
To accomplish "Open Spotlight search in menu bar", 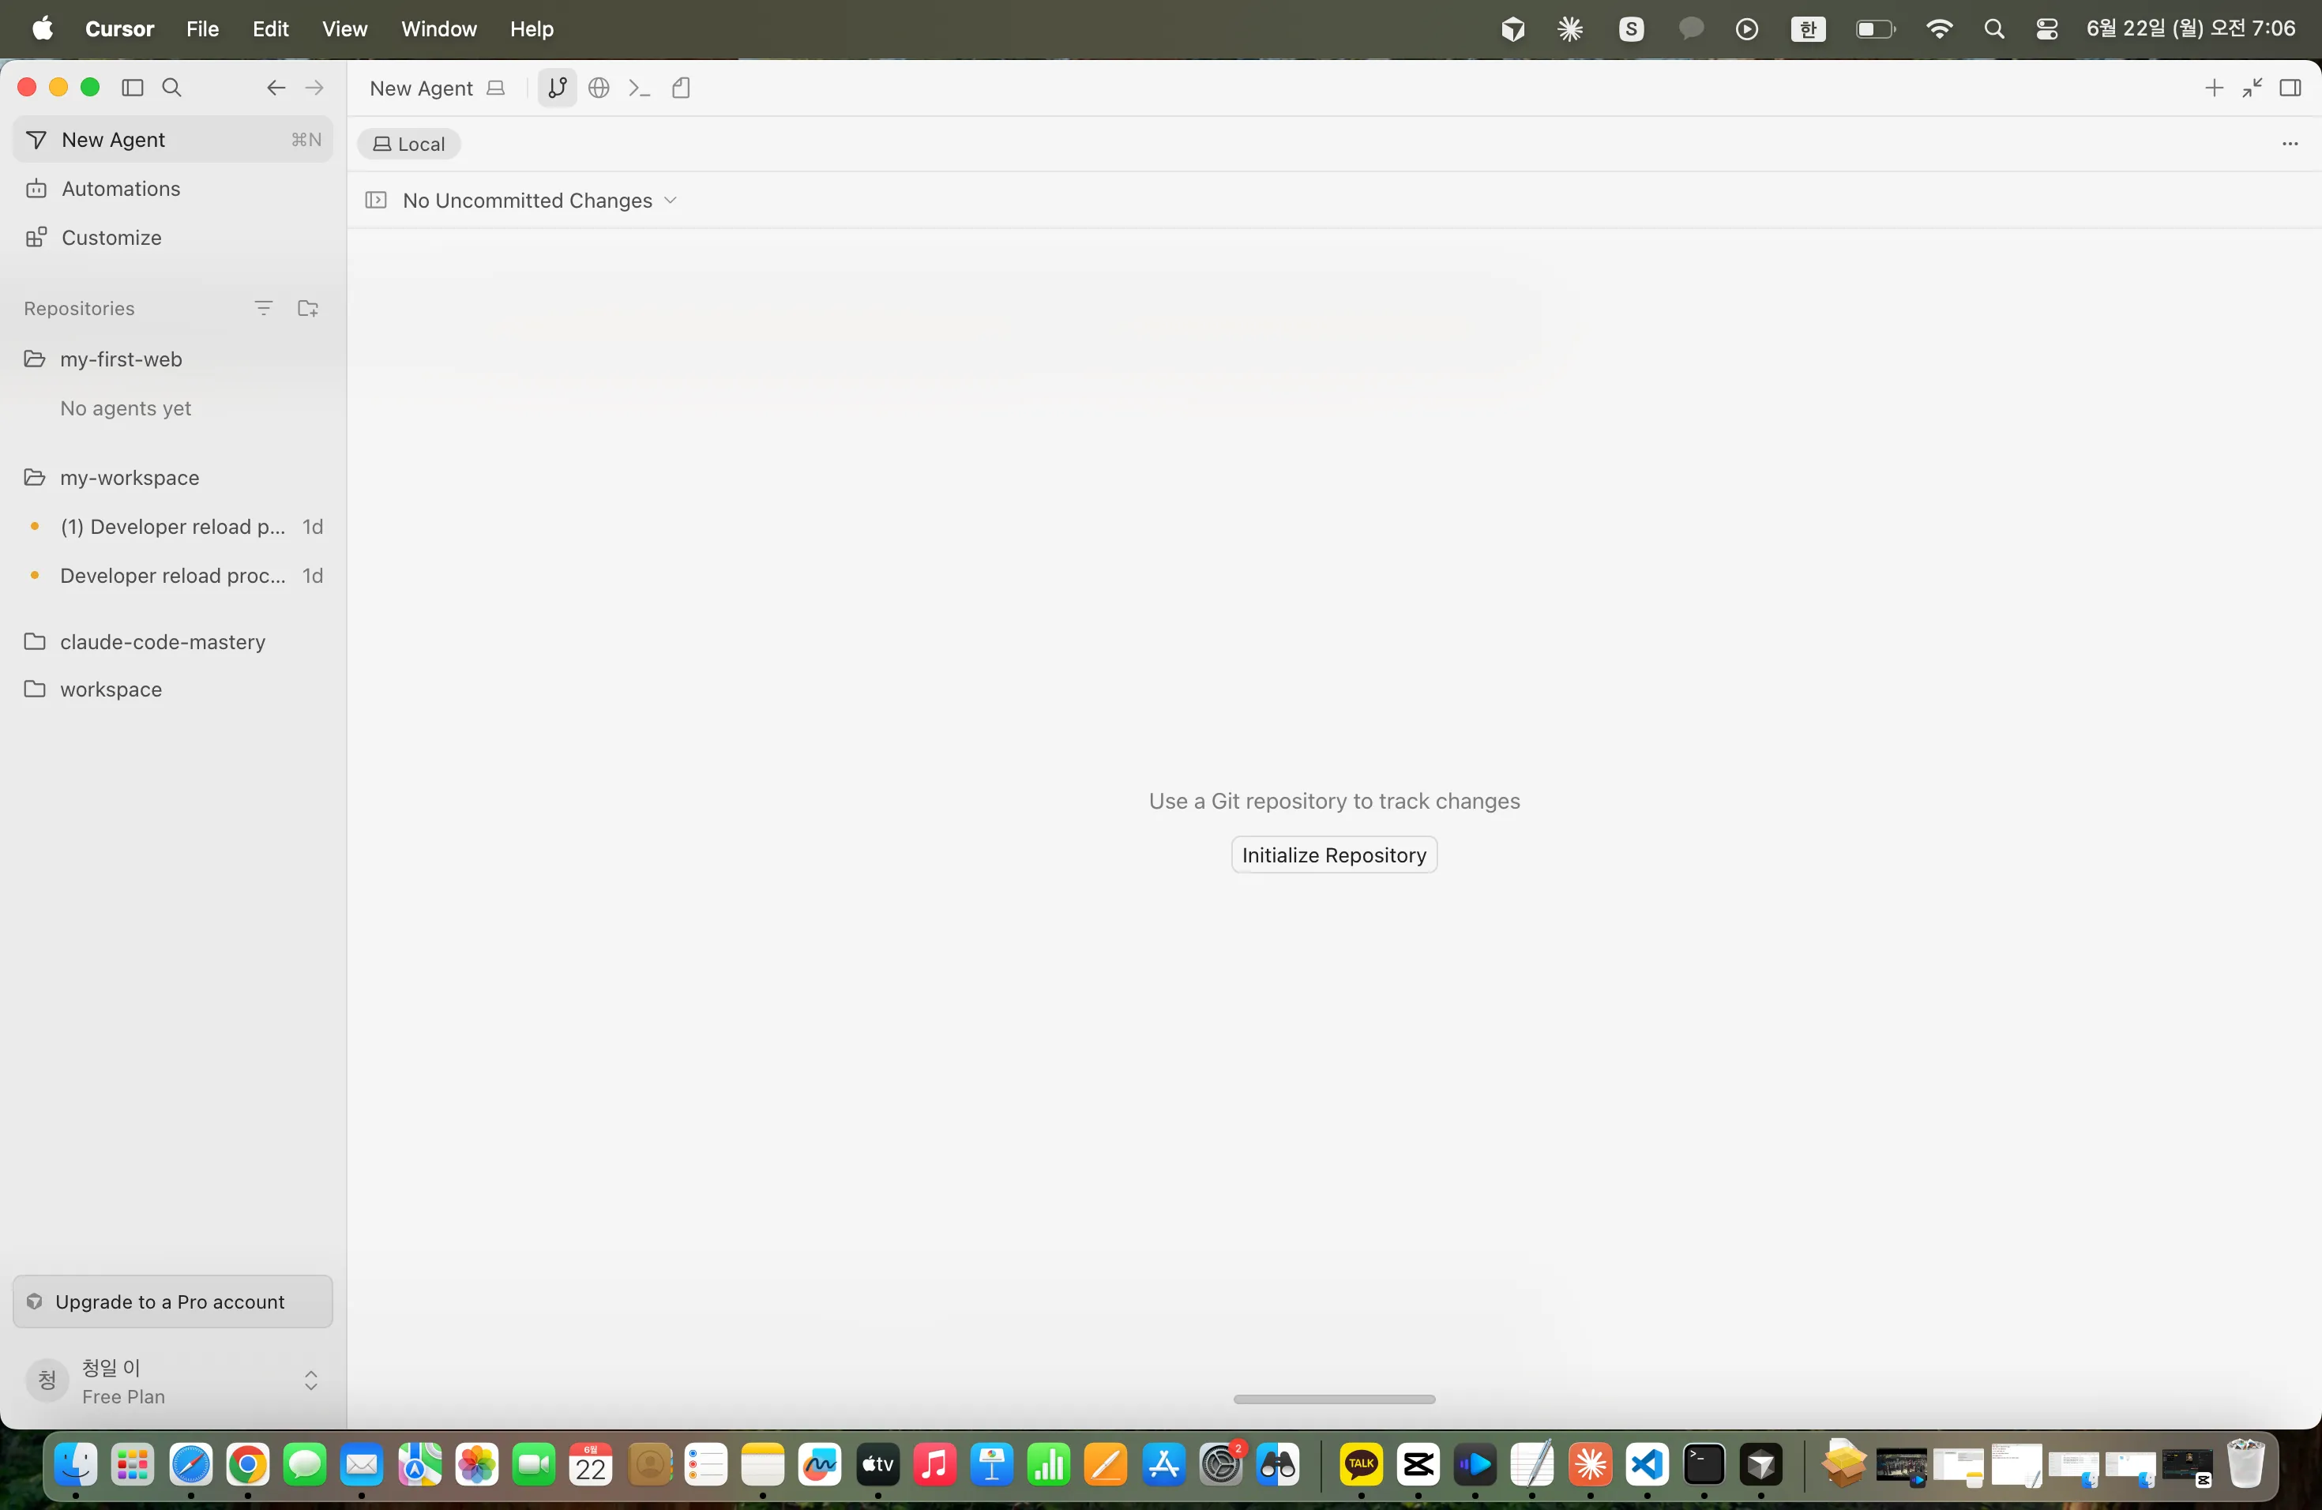I will (1994, 29).
